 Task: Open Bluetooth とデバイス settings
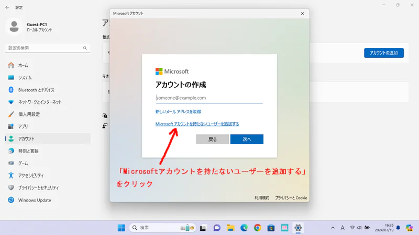click(48, 90)
